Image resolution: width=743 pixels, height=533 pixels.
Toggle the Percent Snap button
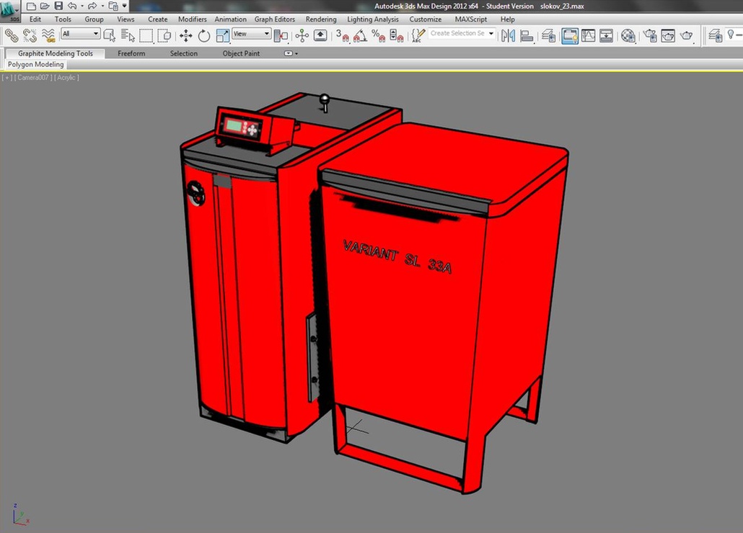pyautogui.click(x=378, y=35)
